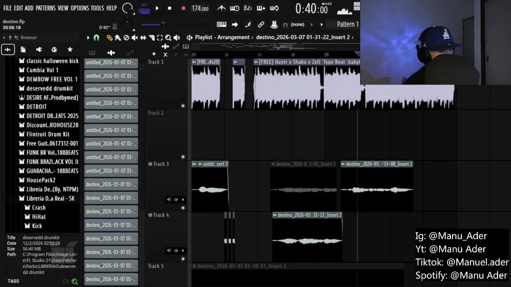
Task: Toggle countdown before recording
Action: (248, 8)
